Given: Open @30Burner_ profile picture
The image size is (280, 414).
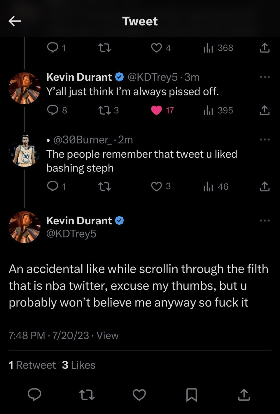Looking at the screenshot, I should click(x=25, y=151).
